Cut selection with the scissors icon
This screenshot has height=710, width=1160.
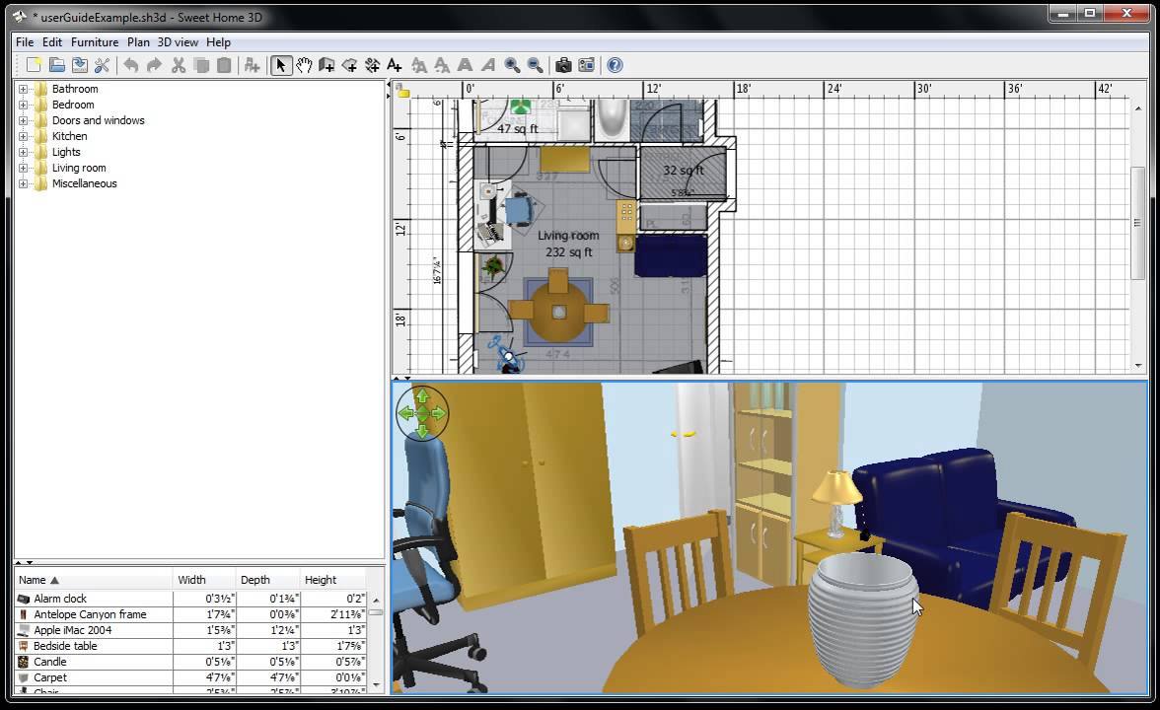[179, 65]
